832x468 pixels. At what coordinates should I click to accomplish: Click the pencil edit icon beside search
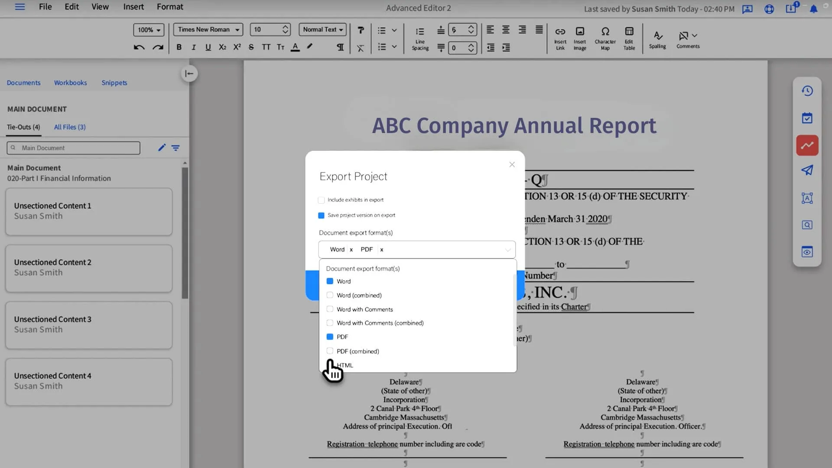coord(162,148)
